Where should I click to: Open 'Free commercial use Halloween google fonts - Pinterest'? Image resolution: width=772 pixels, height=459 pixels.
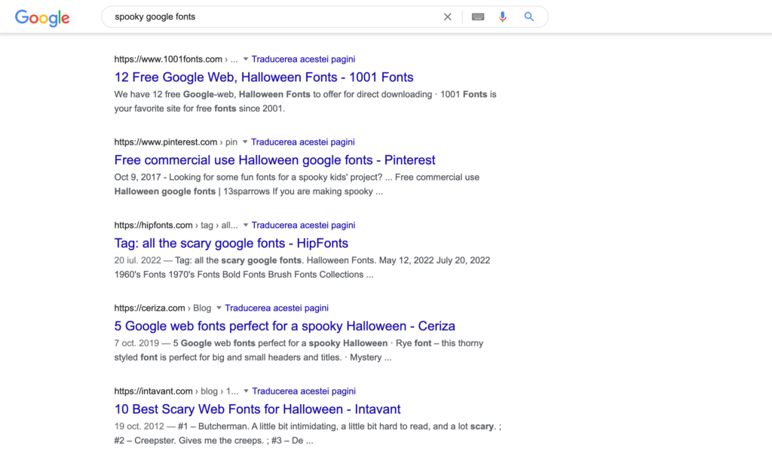click(x=274, y=160)
